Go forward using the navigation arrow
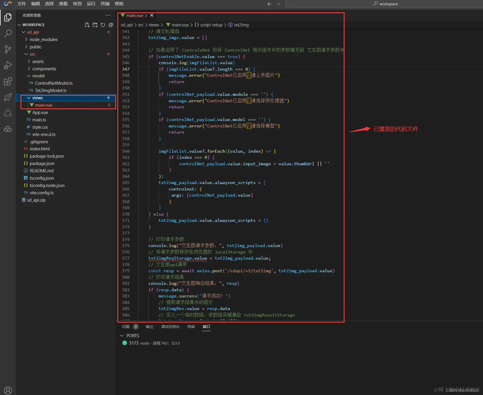Image resolution: width=483 pixels, height=395 pixels. [x=278, y=4]
